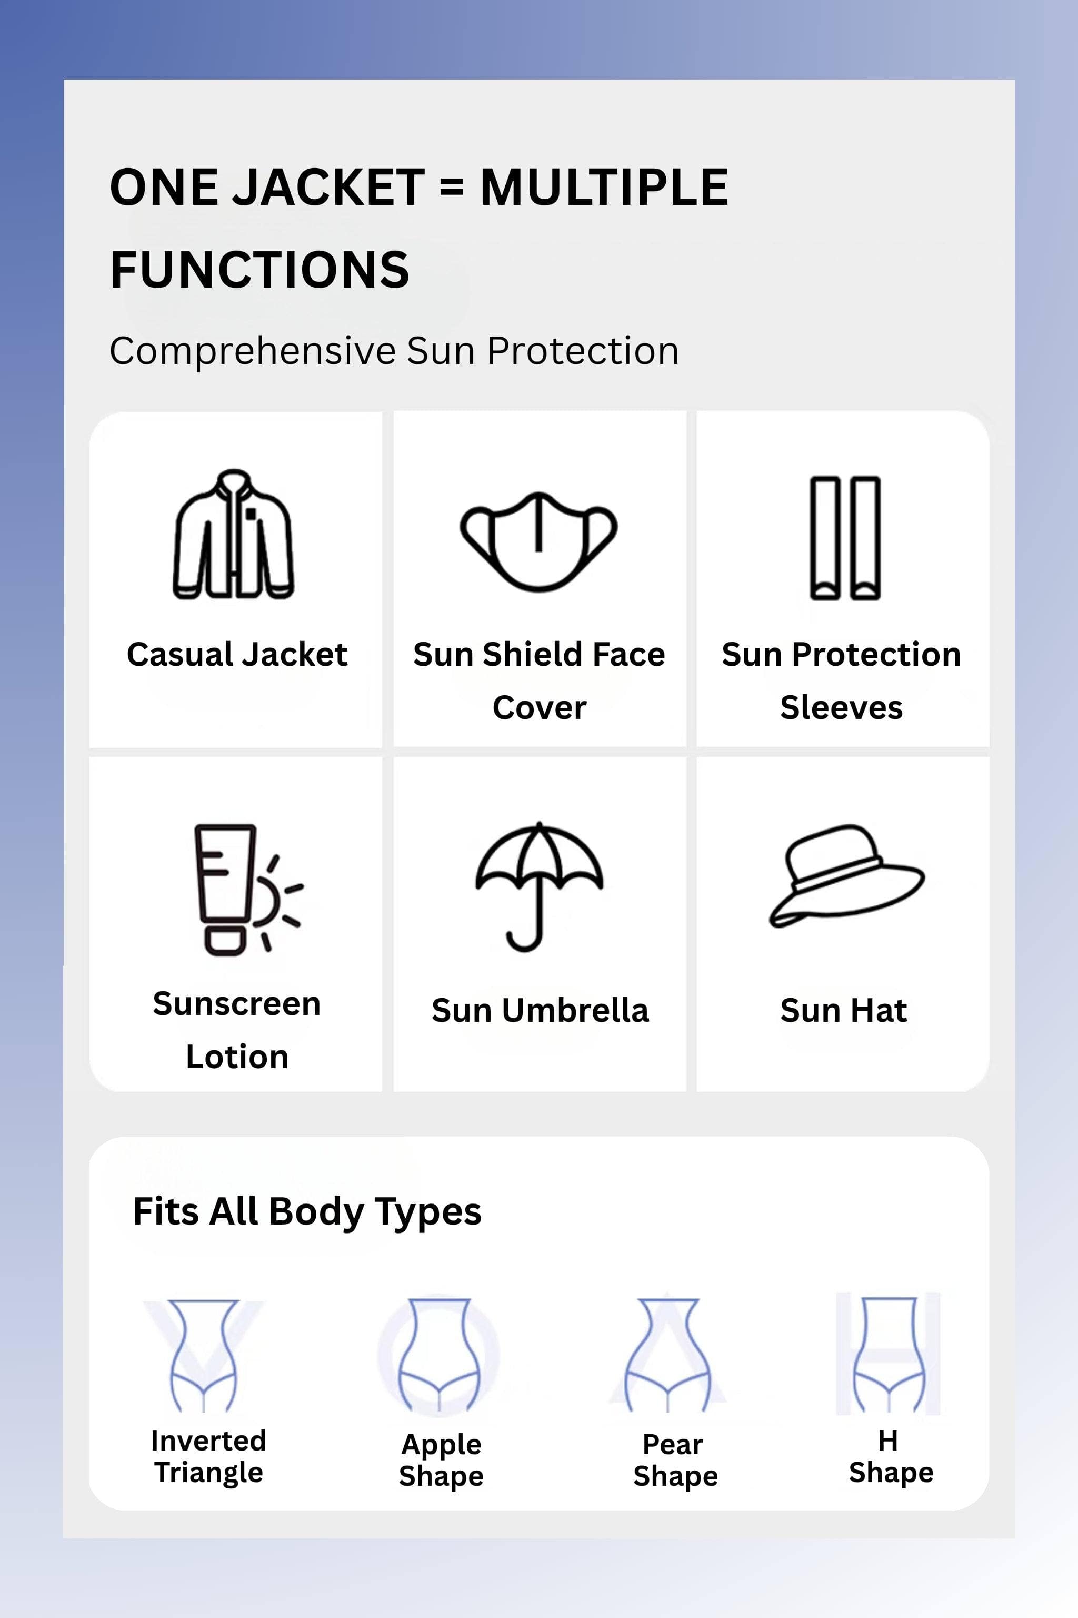Select the Apple Shape body icon

pyautogui.click(x=440, y=1355)
